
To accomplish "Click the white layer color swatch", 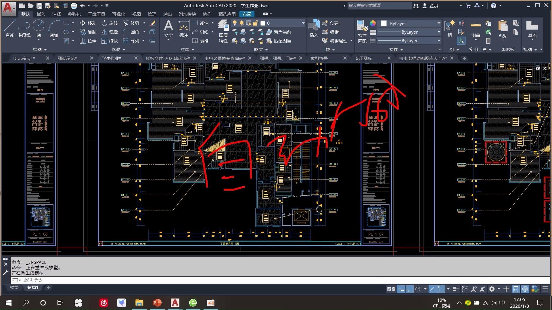I will click(x=263, y=23).
